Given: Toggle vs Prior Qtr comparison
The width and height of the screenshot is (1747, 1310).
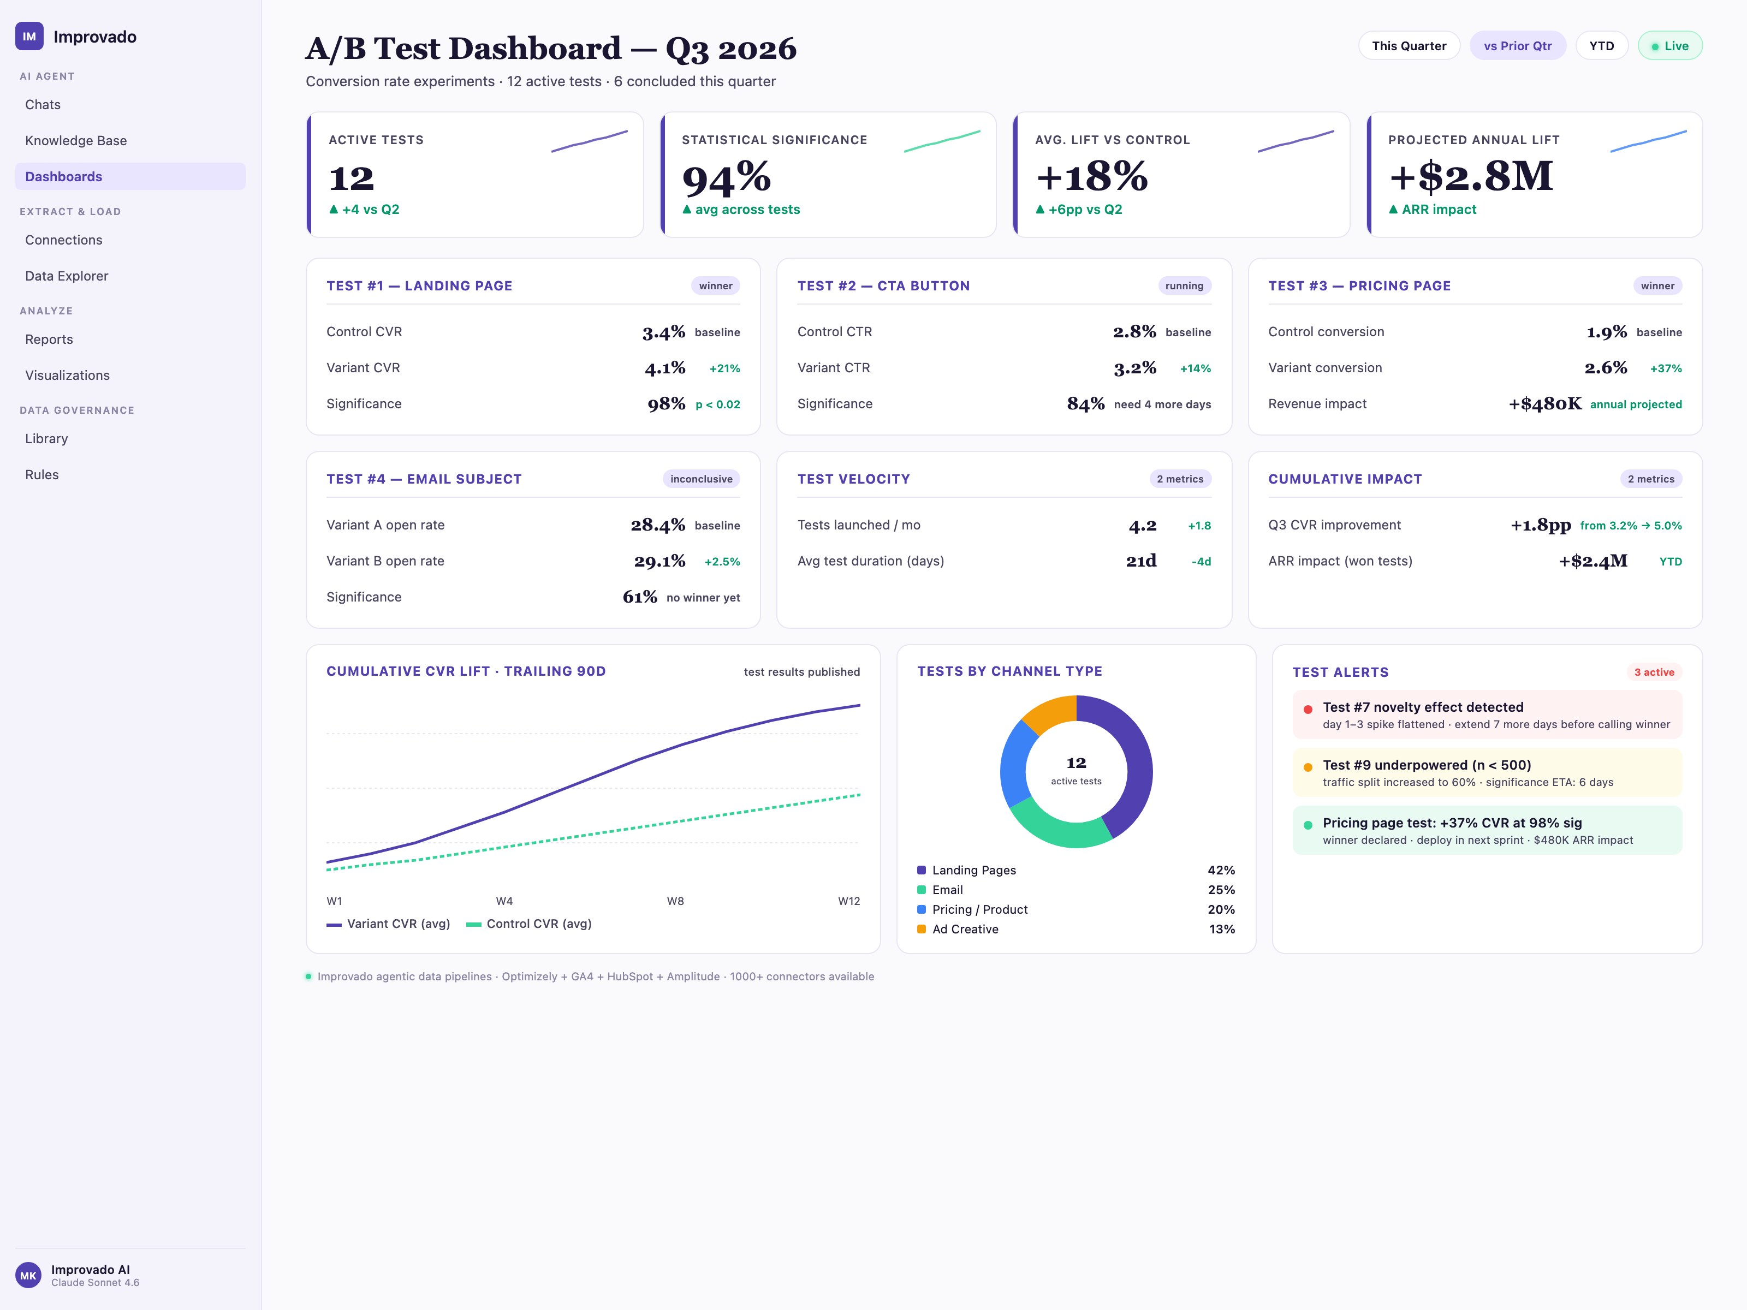Looking at the screenshot, I should (x=1517, y=46).
